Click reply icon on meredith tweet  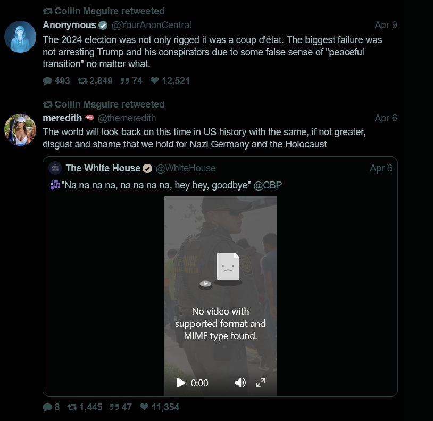pos(48,407)
